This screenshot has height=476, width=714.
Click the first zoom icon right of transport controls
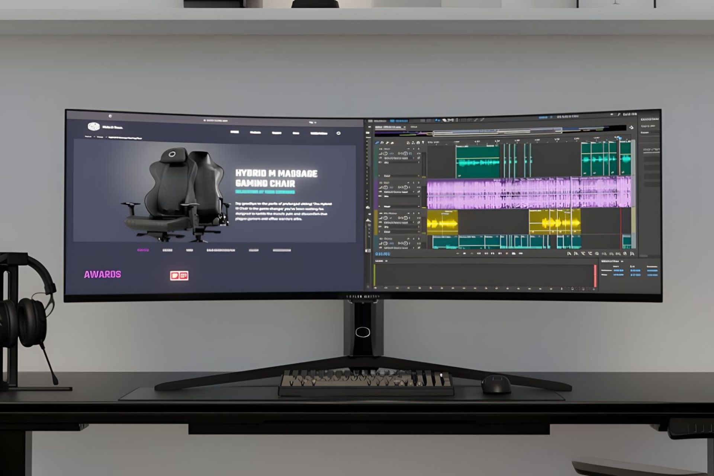click(569, 254)
